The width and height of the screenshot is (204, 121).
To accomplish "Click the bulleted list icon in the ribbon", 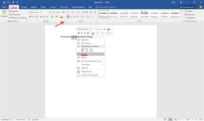I will 68,12.
